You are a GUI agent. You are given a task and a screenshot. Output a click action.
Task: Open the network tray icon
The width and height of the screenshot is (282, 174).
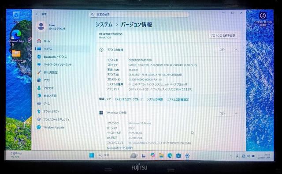coord(244,156)
